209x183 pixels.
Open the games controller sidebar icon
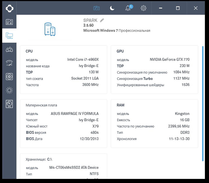click(x=9, y=50)
